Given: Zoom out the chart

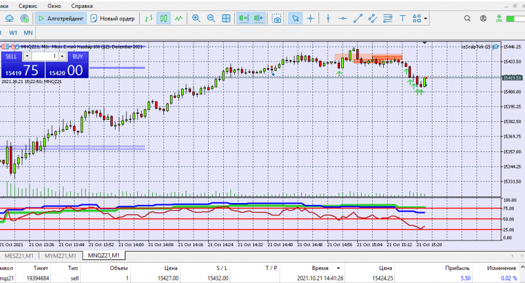Looking at the screenshot, I should coord(211,18).
